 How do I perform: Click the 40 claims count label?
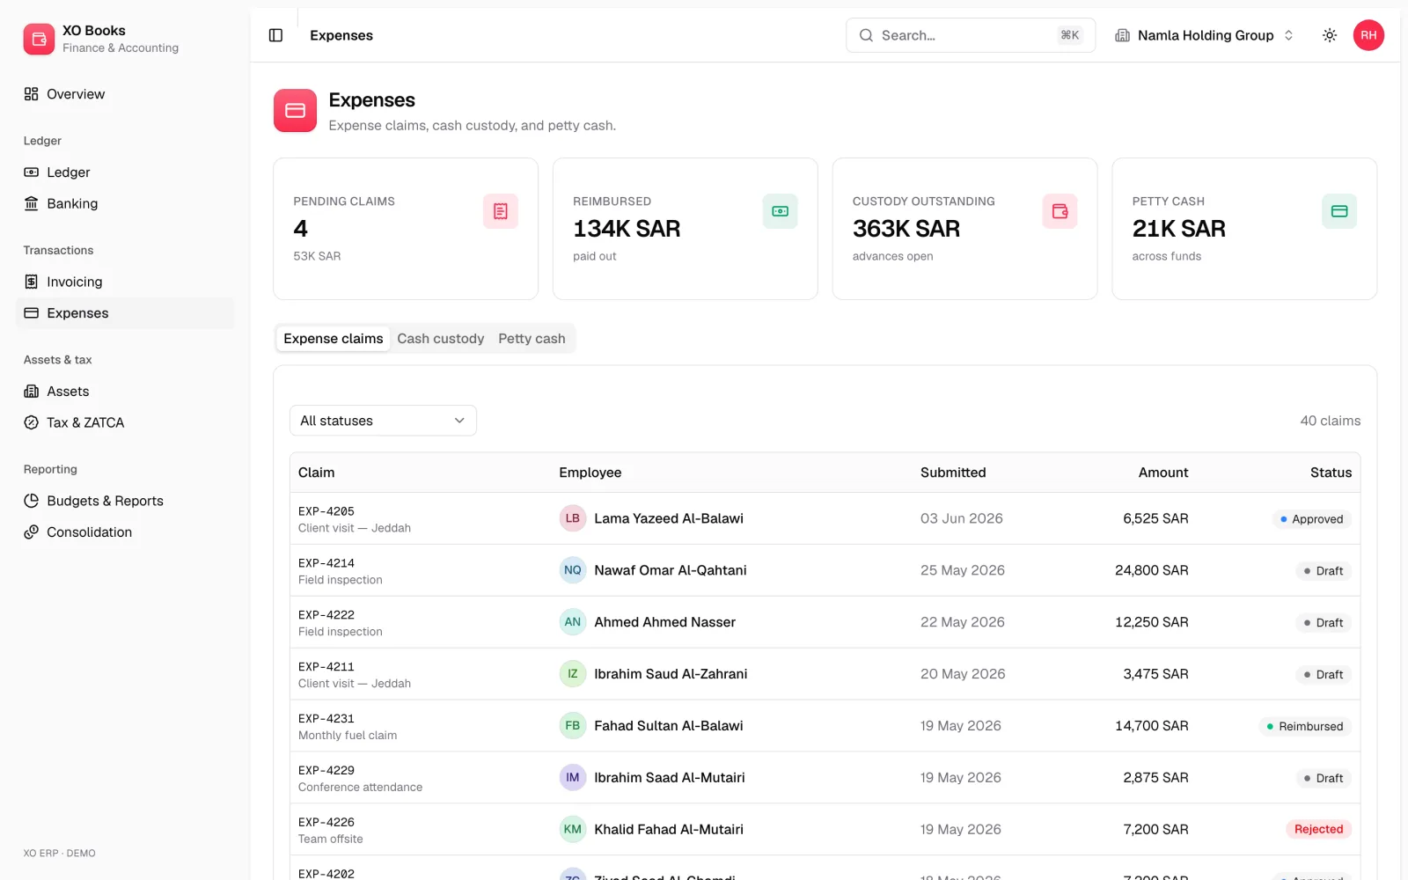click(x=1330, y=421)
